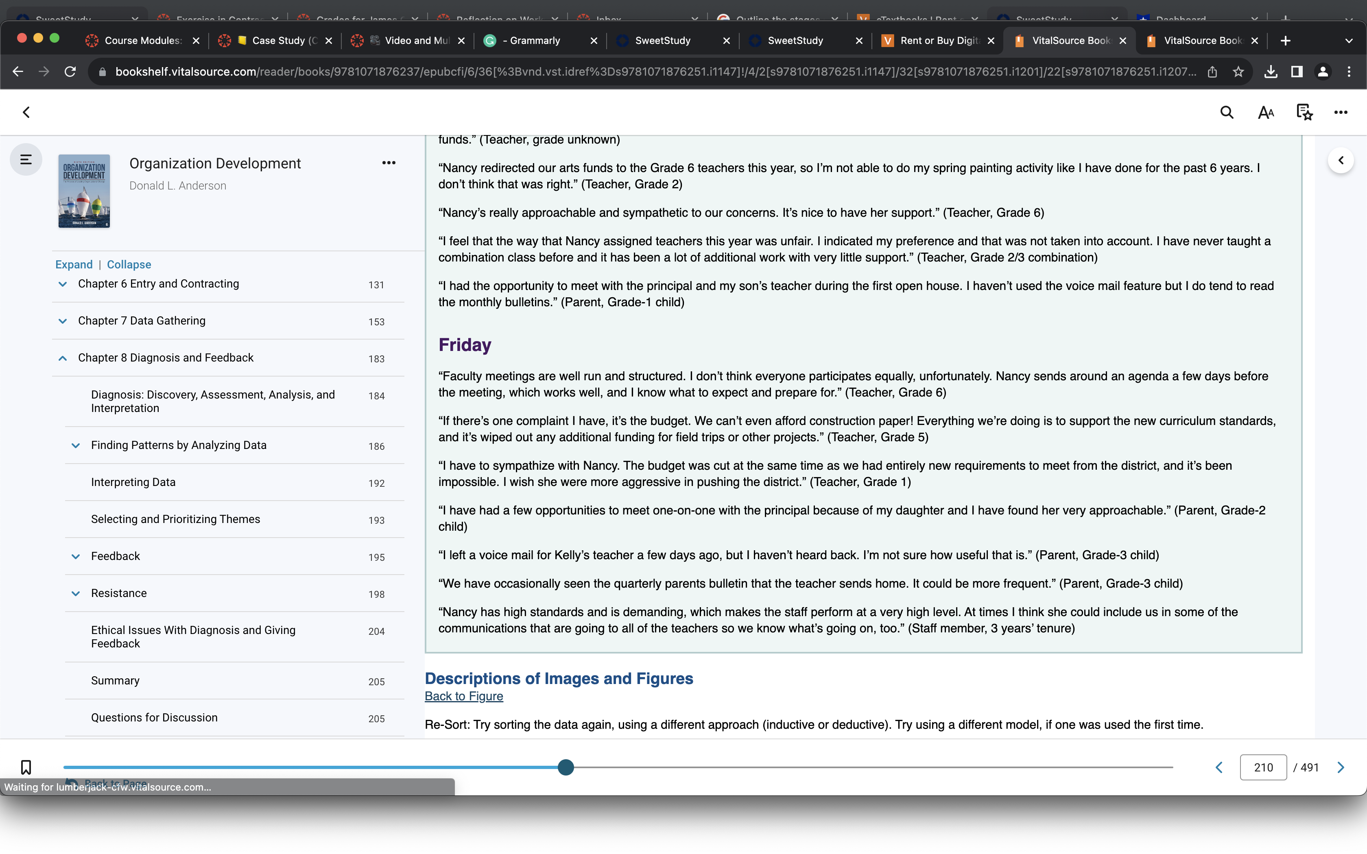Screen dimensions: 1367x854
Task: Click the address bar URL
Action: click(655, 72)
